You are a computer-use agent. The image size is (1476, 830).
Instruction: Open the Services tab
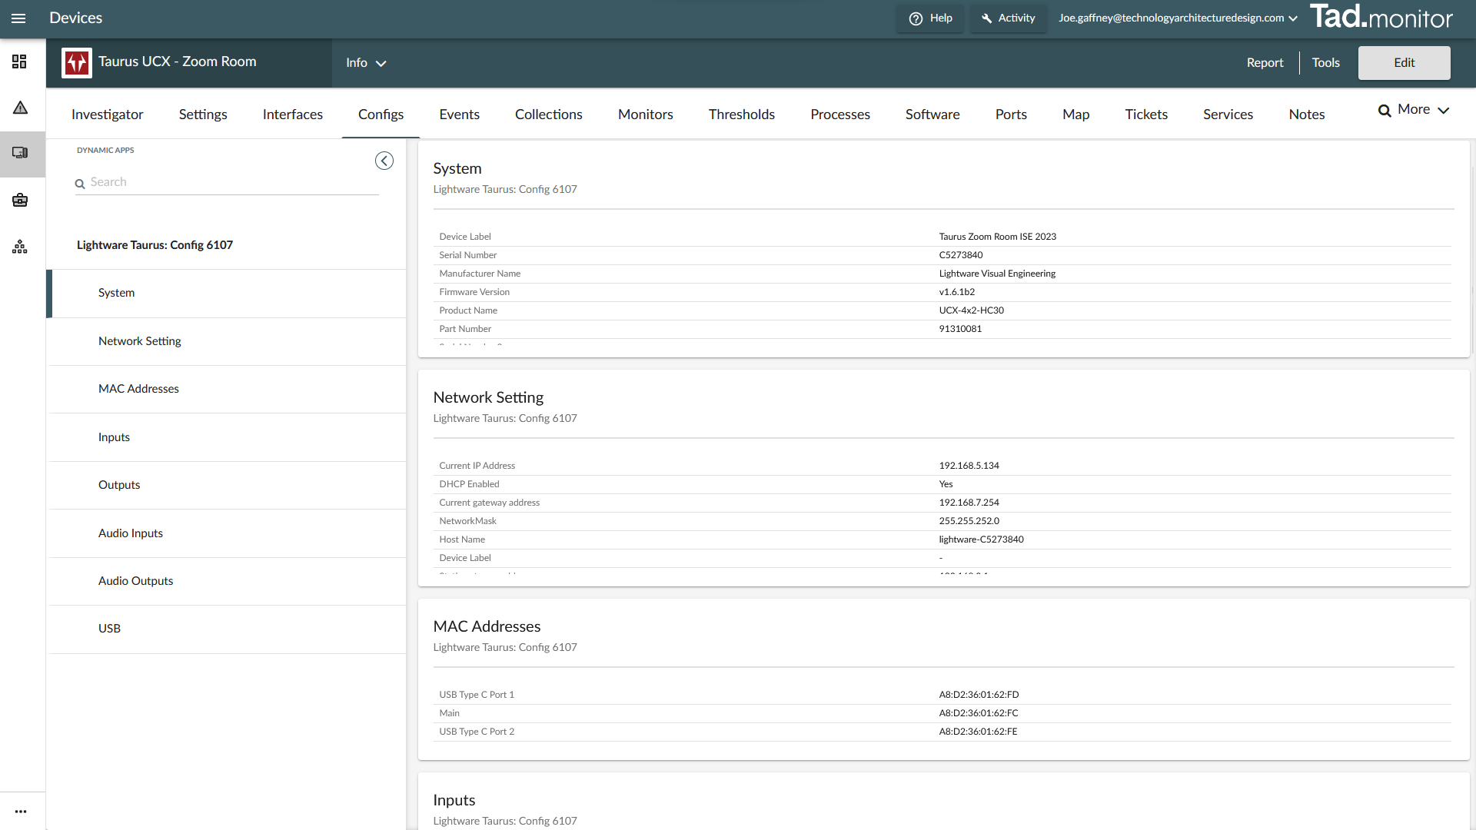coord(1228,115)
